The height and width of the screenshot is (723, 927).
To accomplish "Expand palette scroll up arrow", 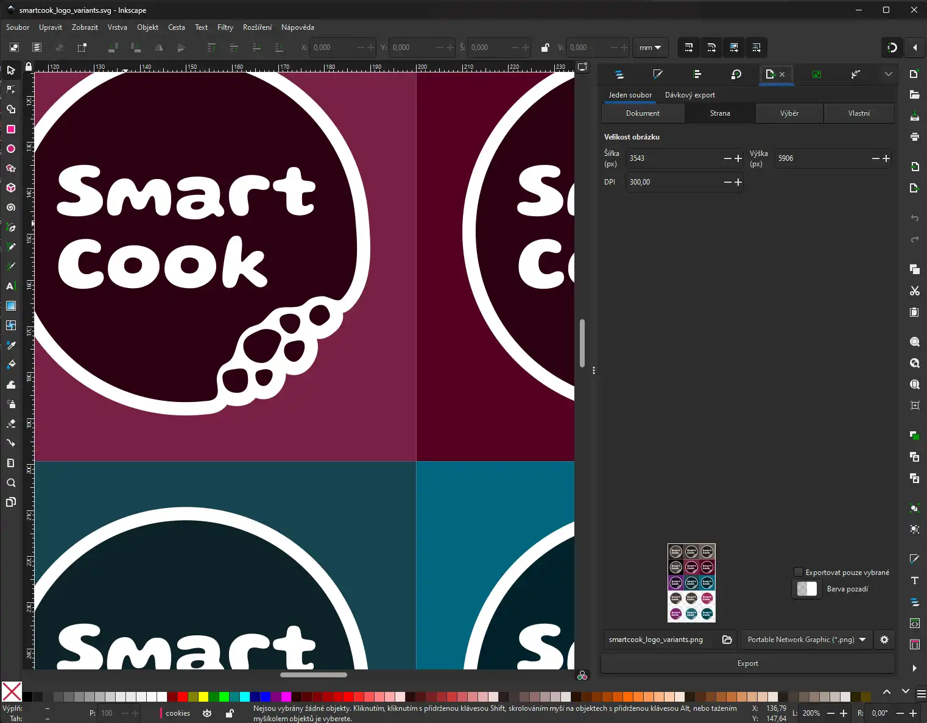I will click(887, 691).
